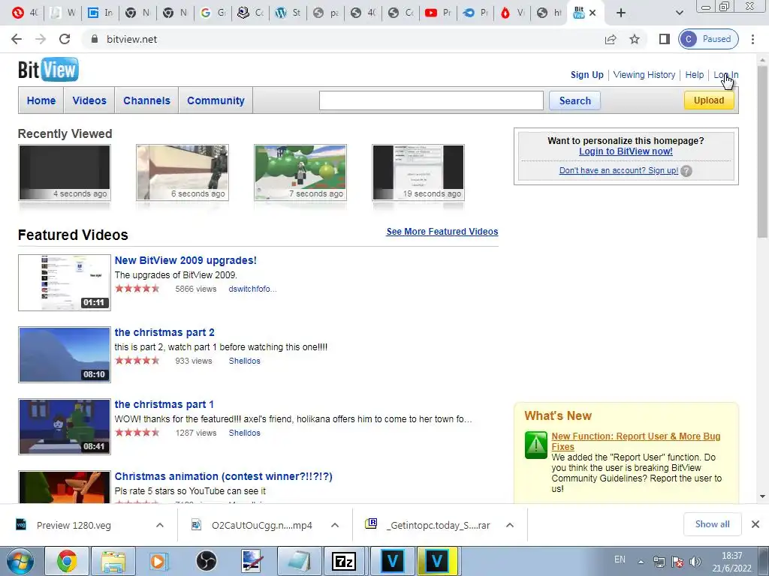Open New BitView 2009 upgrades thumbnail
This screenshot has width=769, height=576.
[65, 283]
